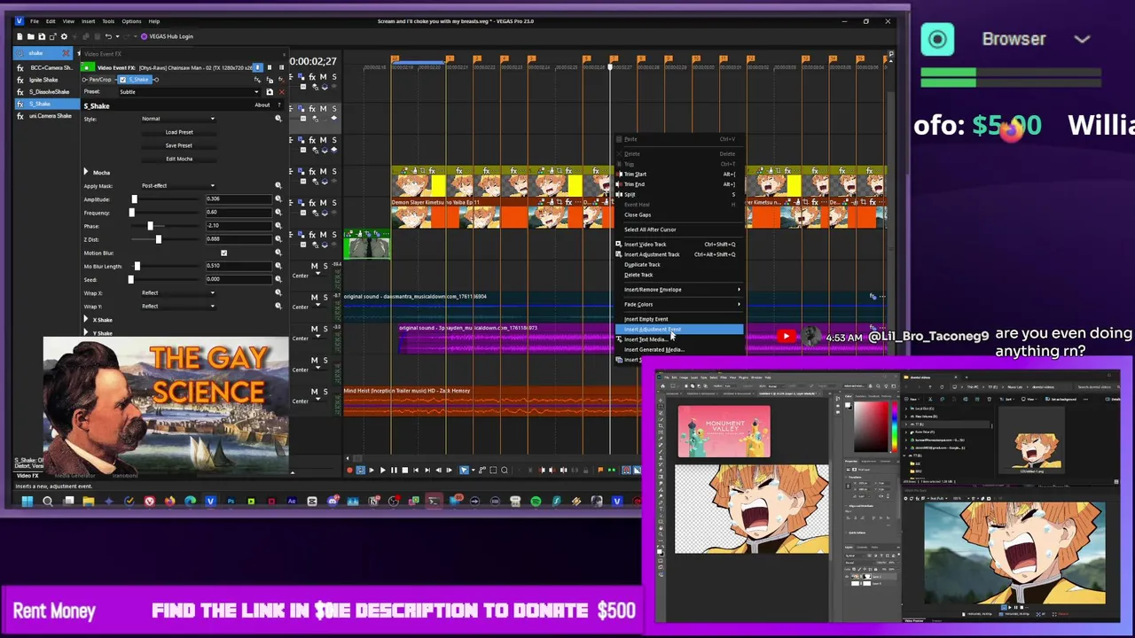Click animate icon beside the Amplitude value
This screenshot has width=1135, height=638.
tap(278, 199)
